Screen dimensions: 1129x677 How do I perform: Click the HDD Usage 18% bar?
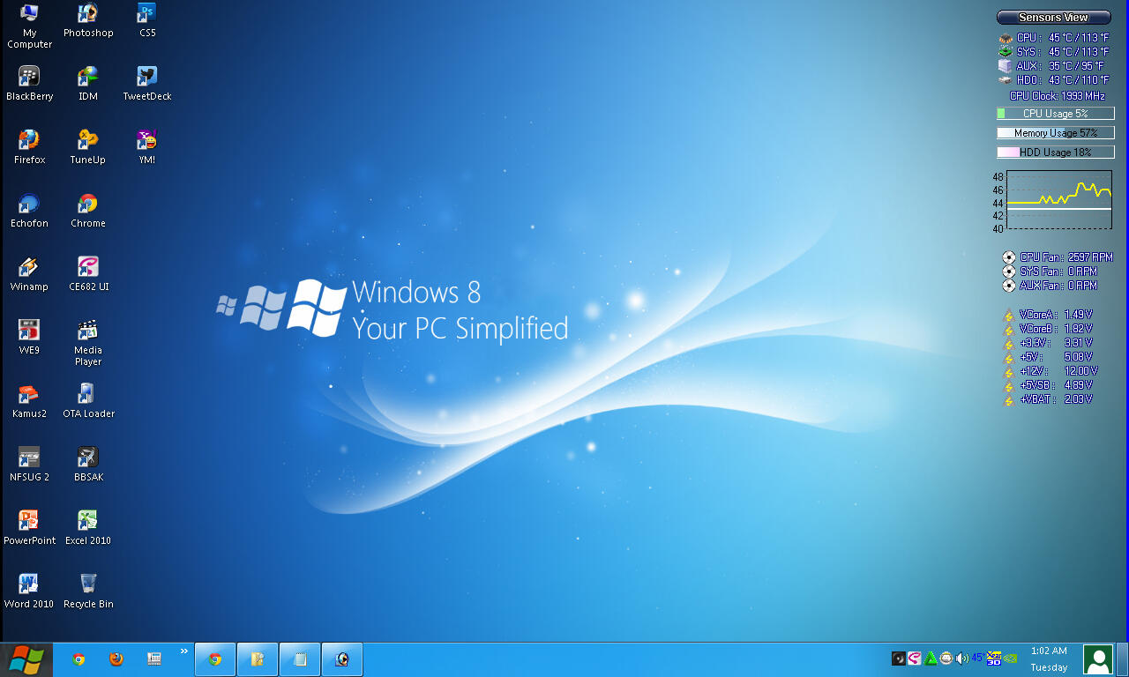(x=1056, y=153)
